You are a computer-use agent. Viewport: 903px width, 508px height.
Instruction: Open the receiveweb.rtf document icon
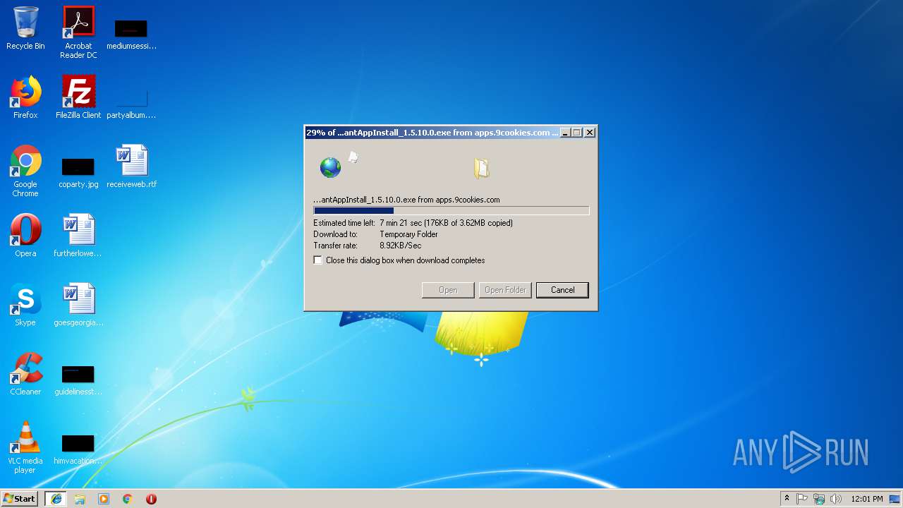click(x=131, y=167)
